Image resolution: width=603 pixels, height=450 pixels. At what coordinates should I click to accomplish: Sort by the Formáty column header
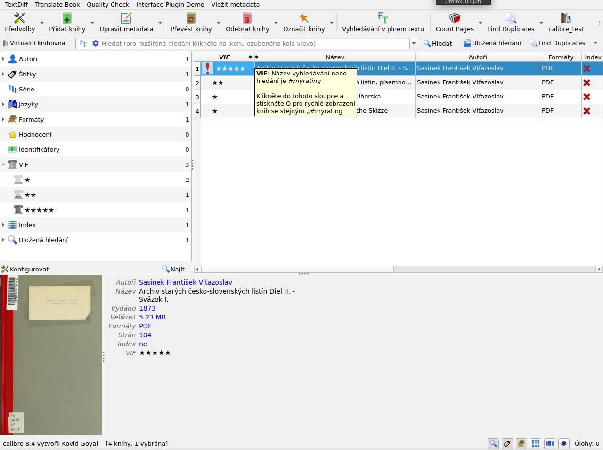click(561, 57)
